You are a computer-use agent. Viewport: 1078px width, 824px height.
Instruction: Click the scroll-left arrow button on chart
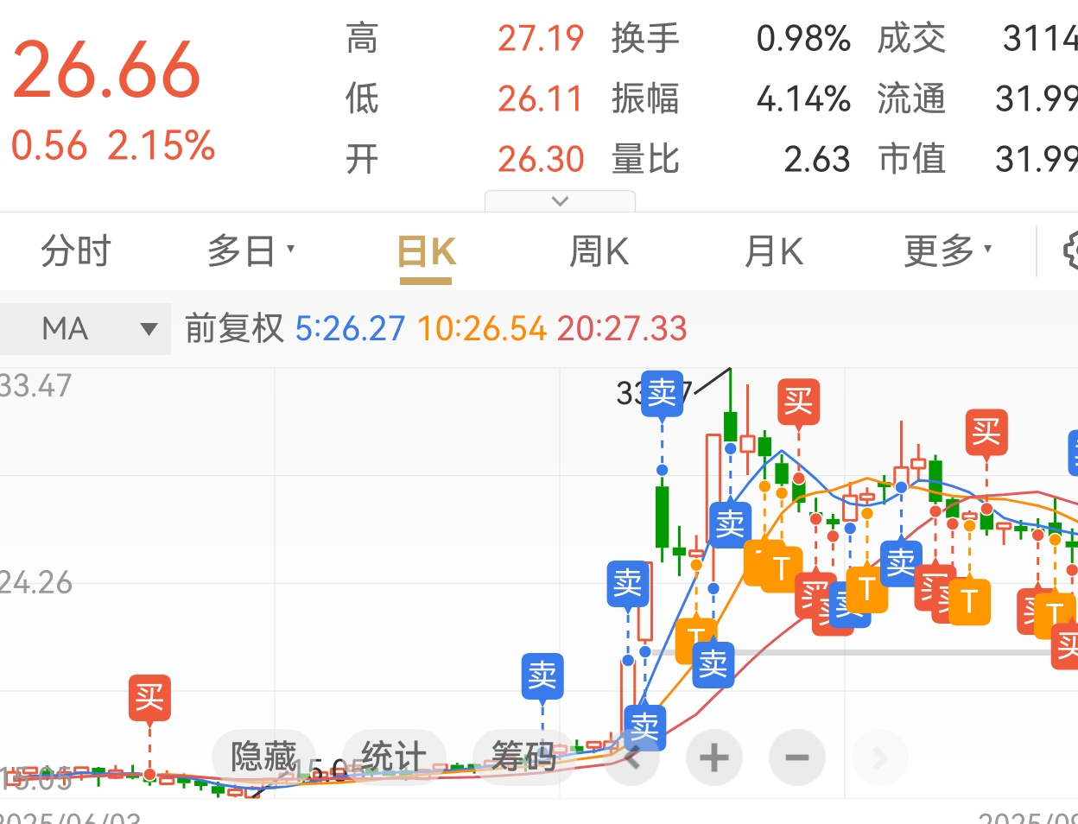(632, 758)
